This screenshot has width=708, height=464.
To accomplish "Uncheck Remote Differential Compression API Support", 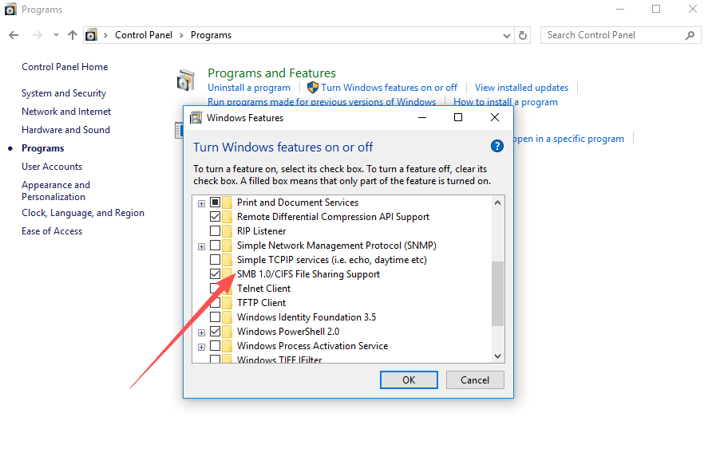I will coord(215,217).
